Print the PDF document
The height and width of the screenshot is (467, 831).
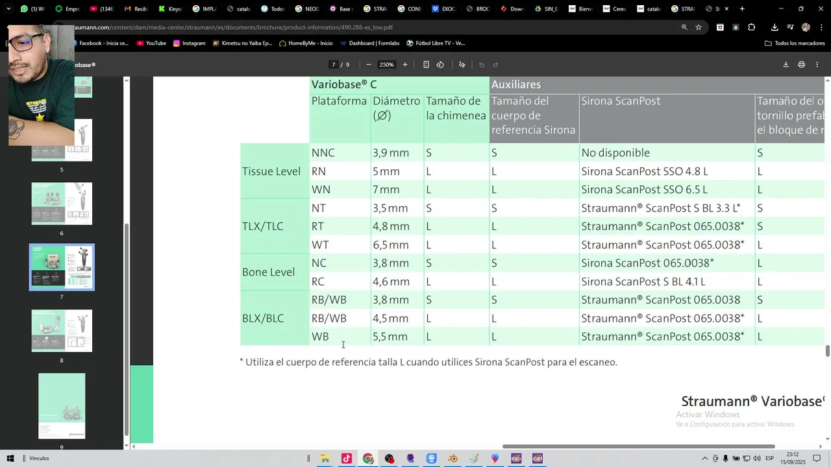(801, 65)
